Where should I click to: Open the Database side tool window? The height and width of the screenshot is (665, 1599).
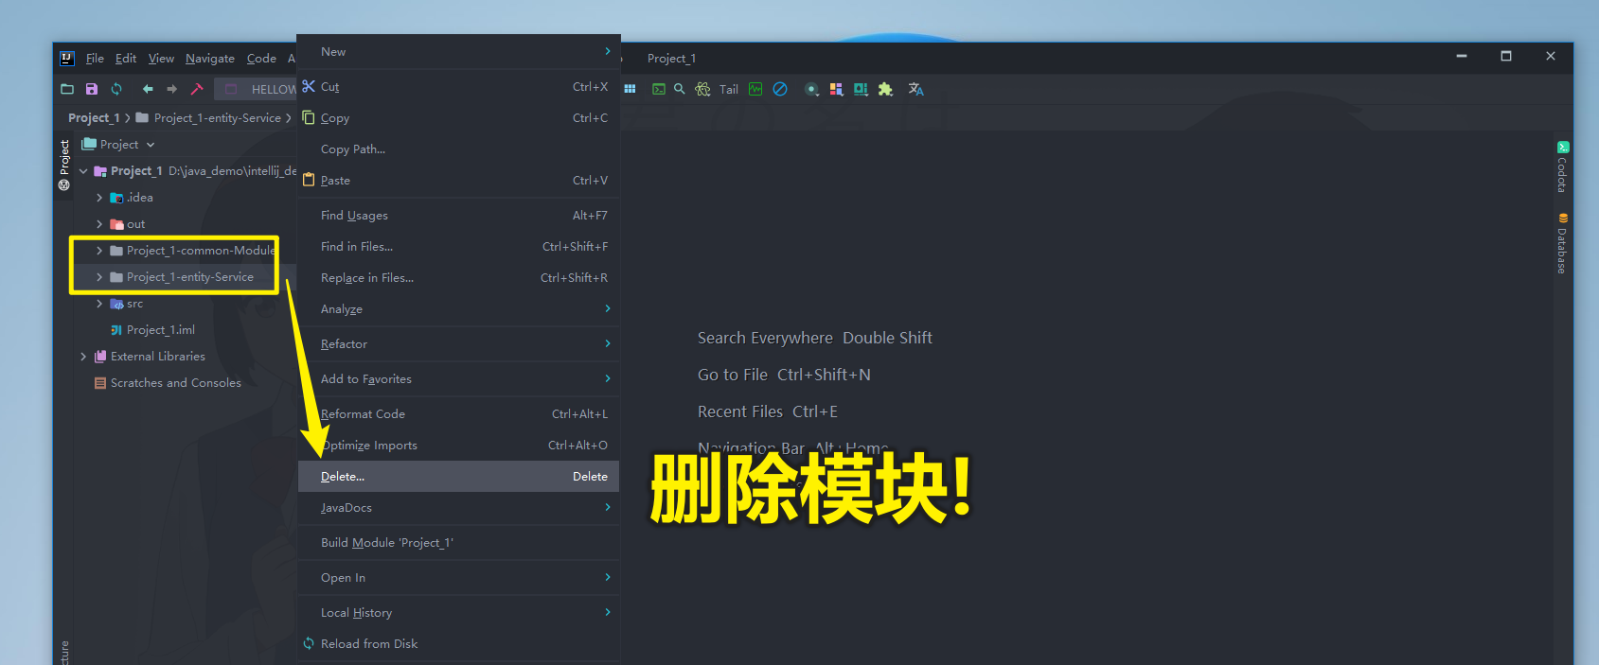(1563, 244)
